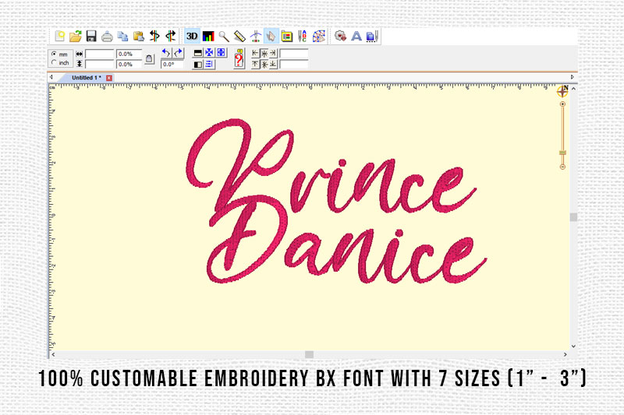Viewport: 624px width, 415px height.
Task: Align objects to vertical center
Action: [264, 64]
